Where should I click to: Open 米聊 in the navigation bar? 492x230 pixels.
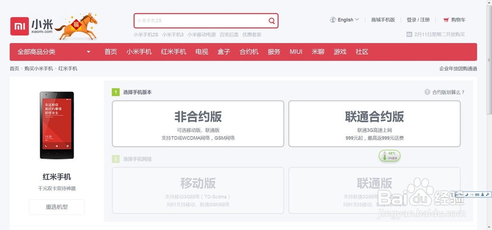point(318,52)
